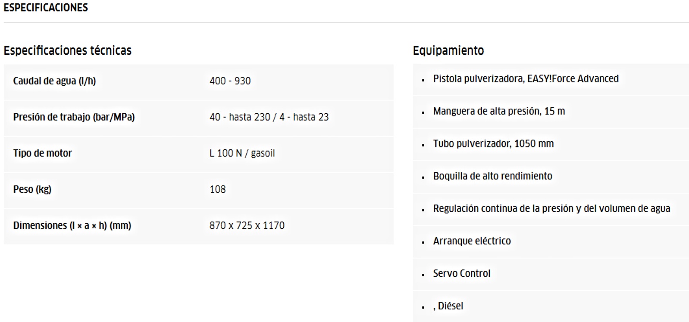Click the ESPECIFICACIONES section heading
Screen dimensions: 689x322
click(x=46, y=8)
